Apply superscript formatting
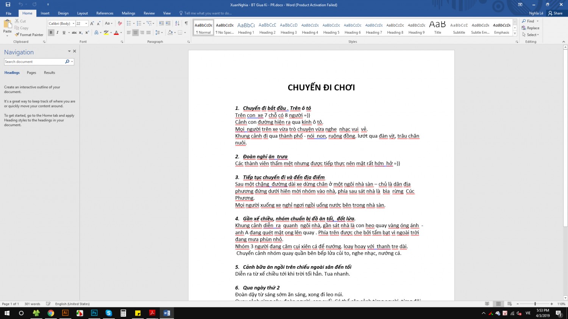The image size is (568, 319). coord(86,33)
